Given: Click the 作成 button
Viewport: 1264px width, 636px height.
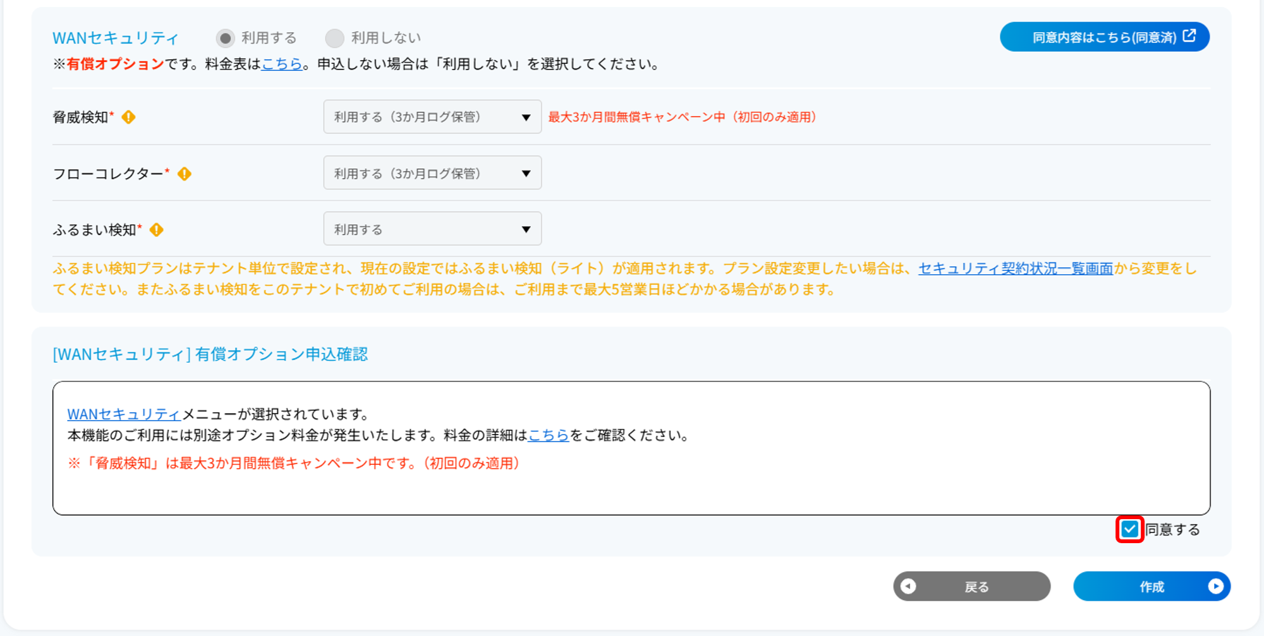Looking at the screenshot, I should coord(1152,587).
